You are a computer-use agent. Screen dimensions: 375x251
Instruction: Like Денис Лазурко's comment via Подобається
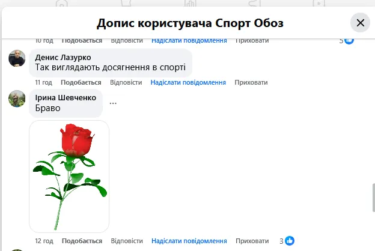81,82
